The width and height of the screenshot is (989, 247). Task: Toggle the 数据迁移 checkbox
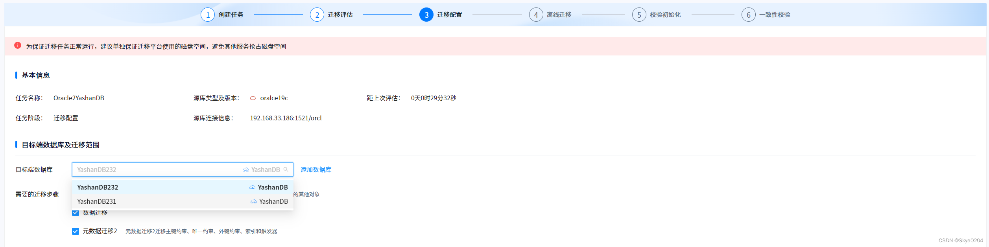76,213
